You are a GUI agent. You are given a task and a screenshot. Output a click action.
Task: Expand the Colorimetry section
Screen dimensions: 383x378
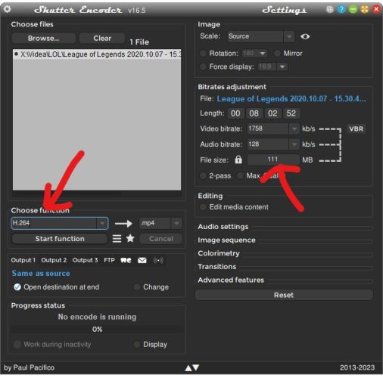pyautogui.click(x=219, y=253)
